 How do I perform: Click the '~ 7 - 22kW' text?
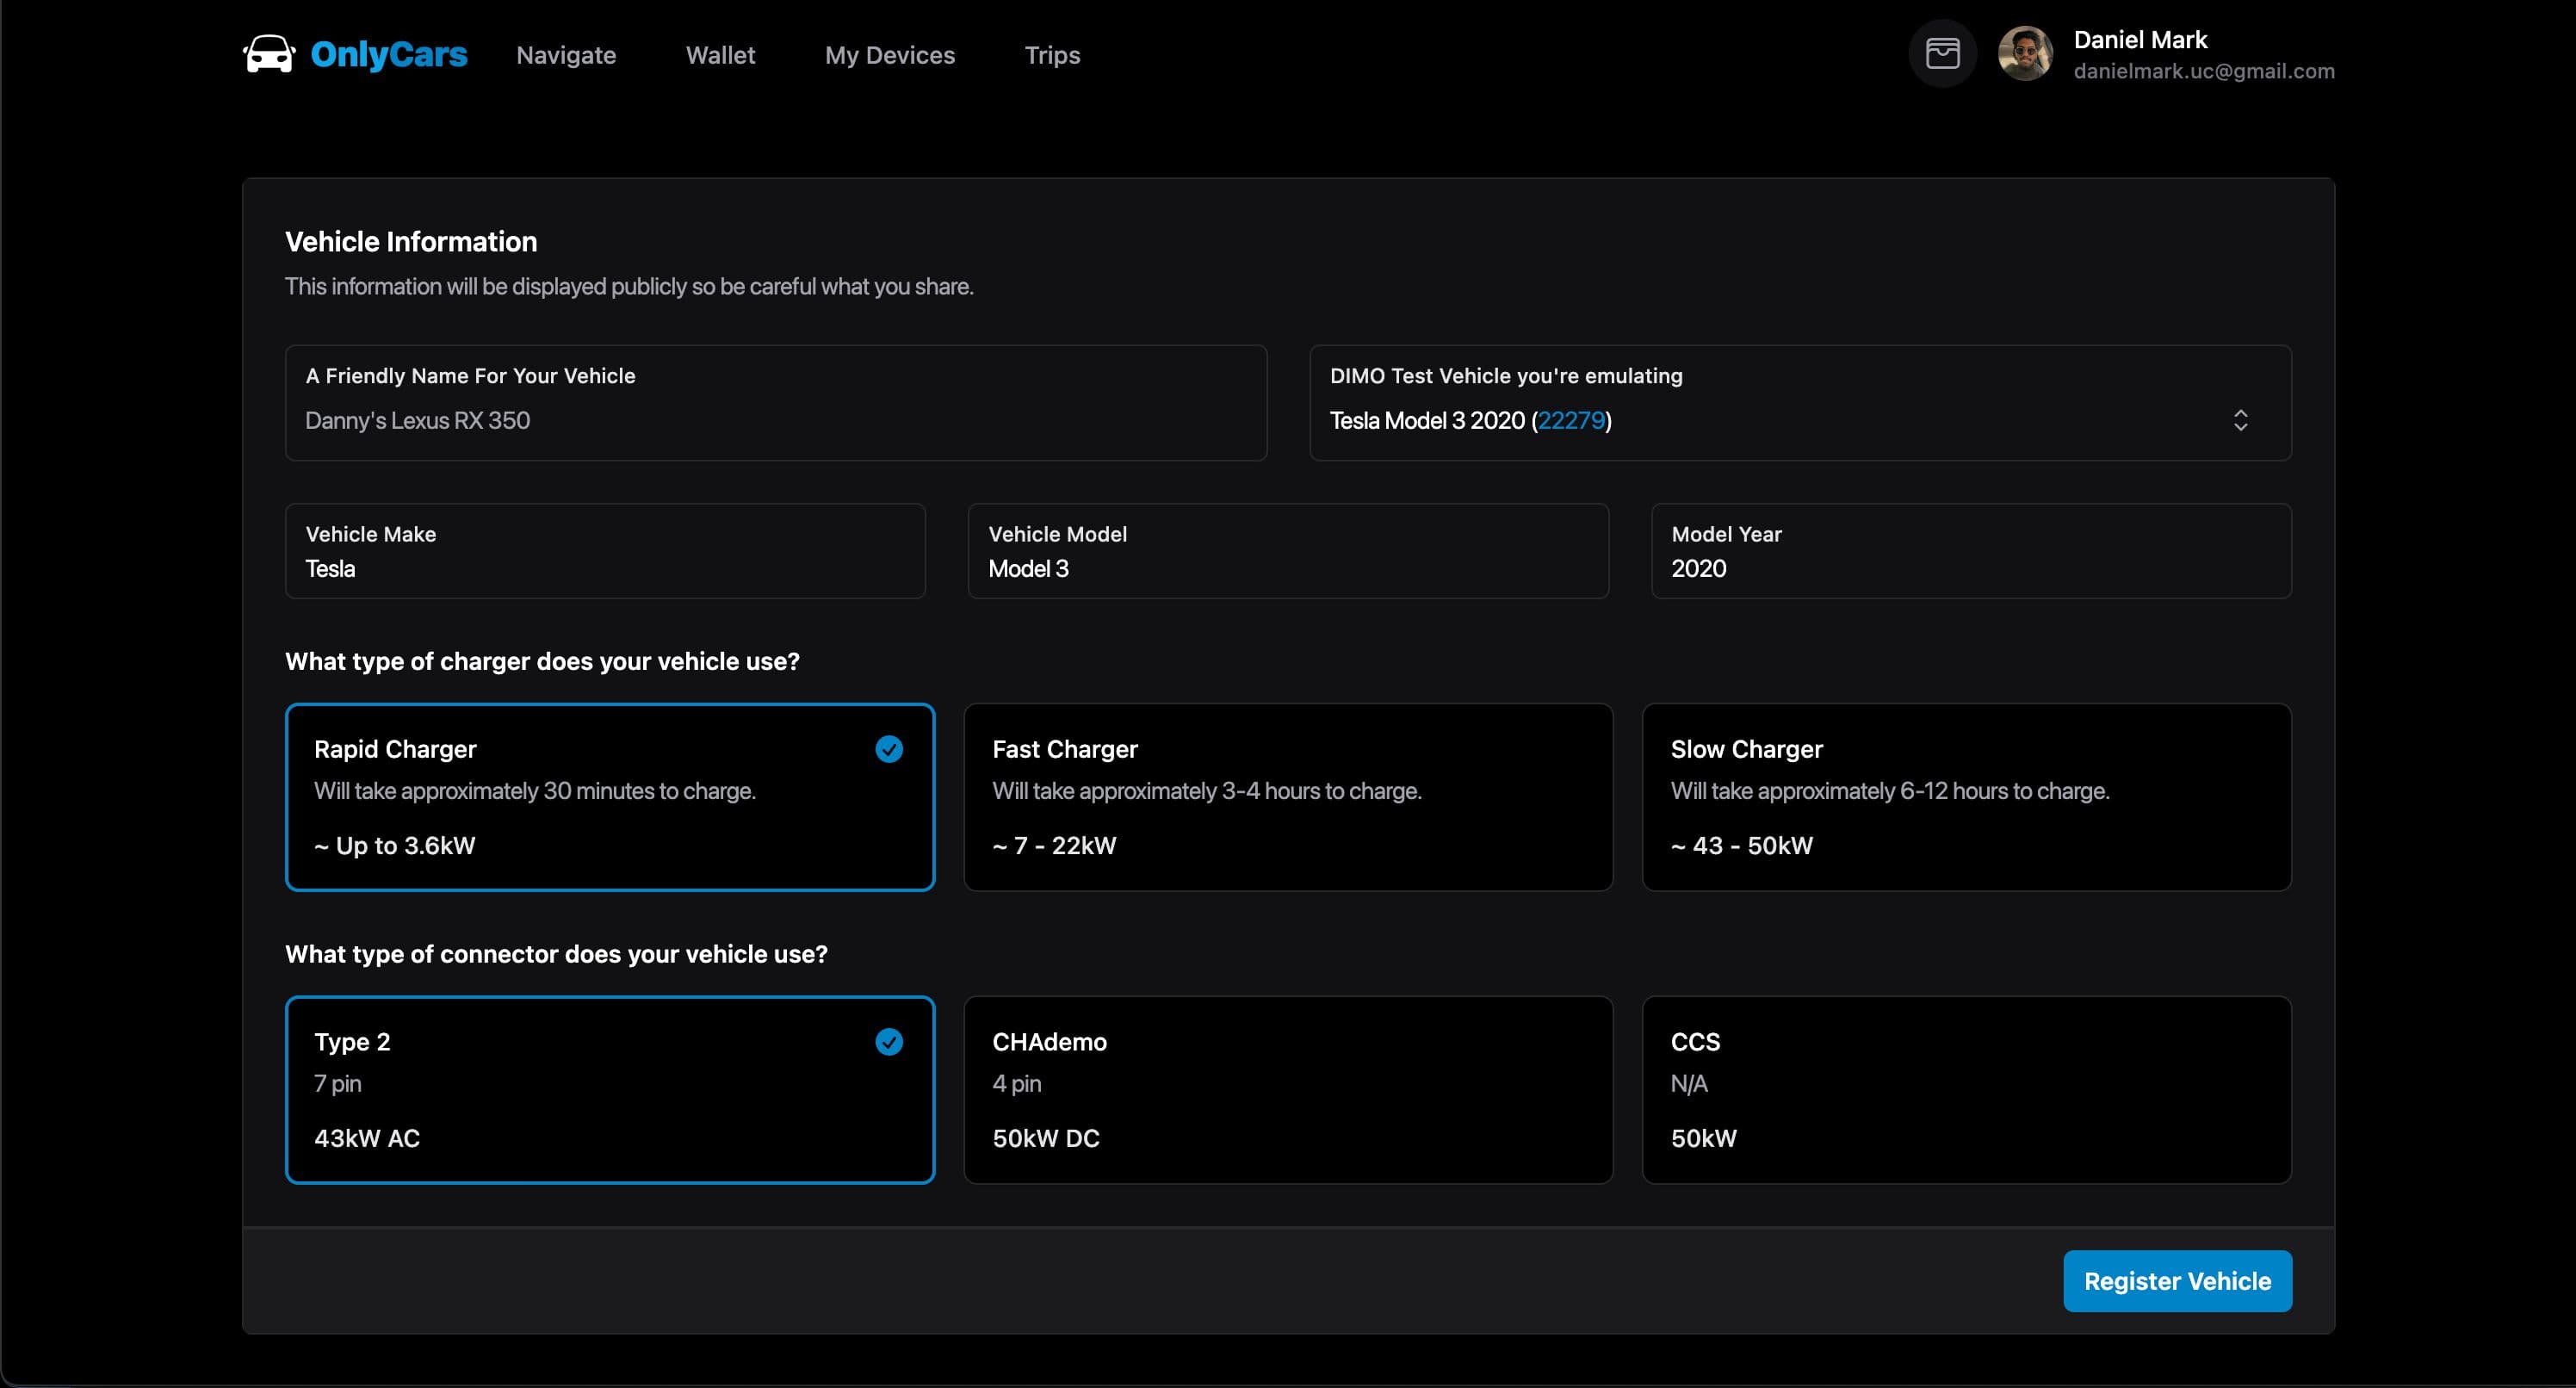(1054, 845)
